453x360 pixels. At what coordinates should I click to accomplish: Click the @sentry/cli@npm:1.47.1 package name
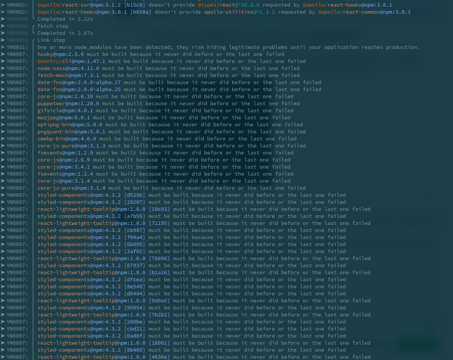coord(71,61)
